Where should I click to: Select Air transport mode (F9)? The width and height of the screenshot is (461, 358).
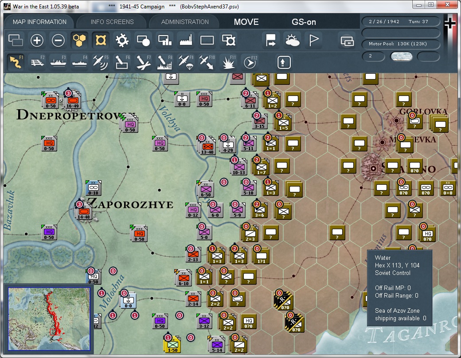pos(186,62)
